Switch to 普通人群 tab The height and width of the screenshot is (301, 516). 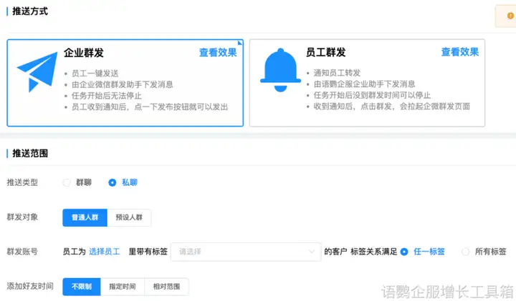(85, 218)
